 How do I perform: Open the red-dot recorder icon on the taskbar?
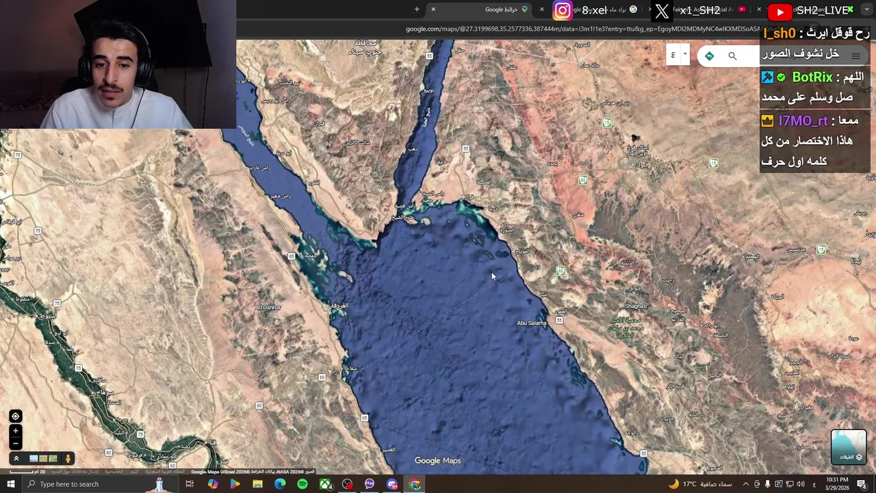[348, 484]
